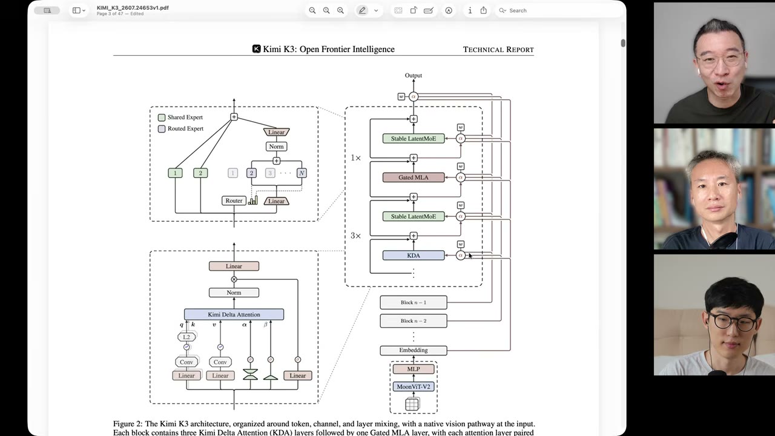Select the highlight pen tool
This screenshot has width=775, height=436.
tap(362, 10)
